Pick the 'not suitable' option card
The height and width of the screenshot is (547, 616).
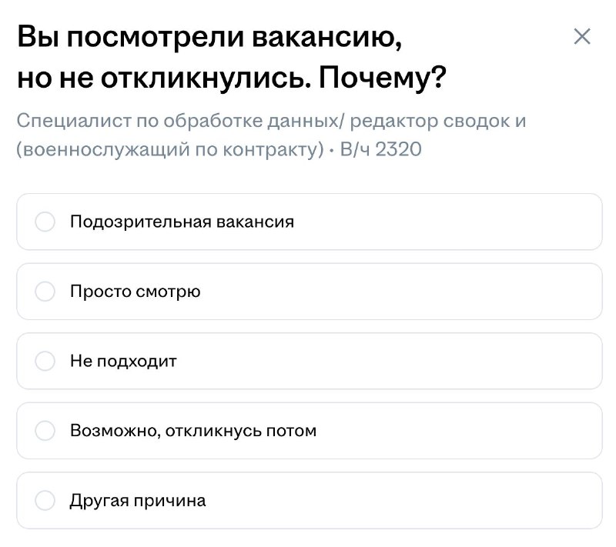point(310,361)
